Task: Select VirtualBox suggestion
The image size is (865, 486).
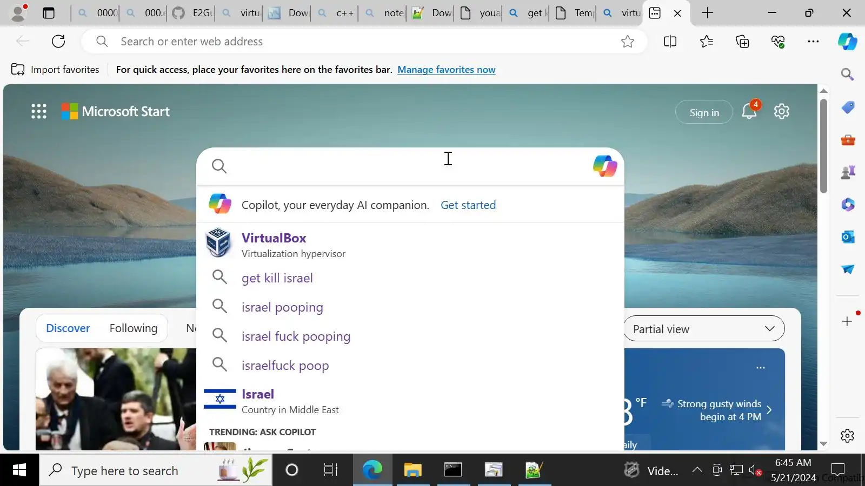Action: [410, 245]
